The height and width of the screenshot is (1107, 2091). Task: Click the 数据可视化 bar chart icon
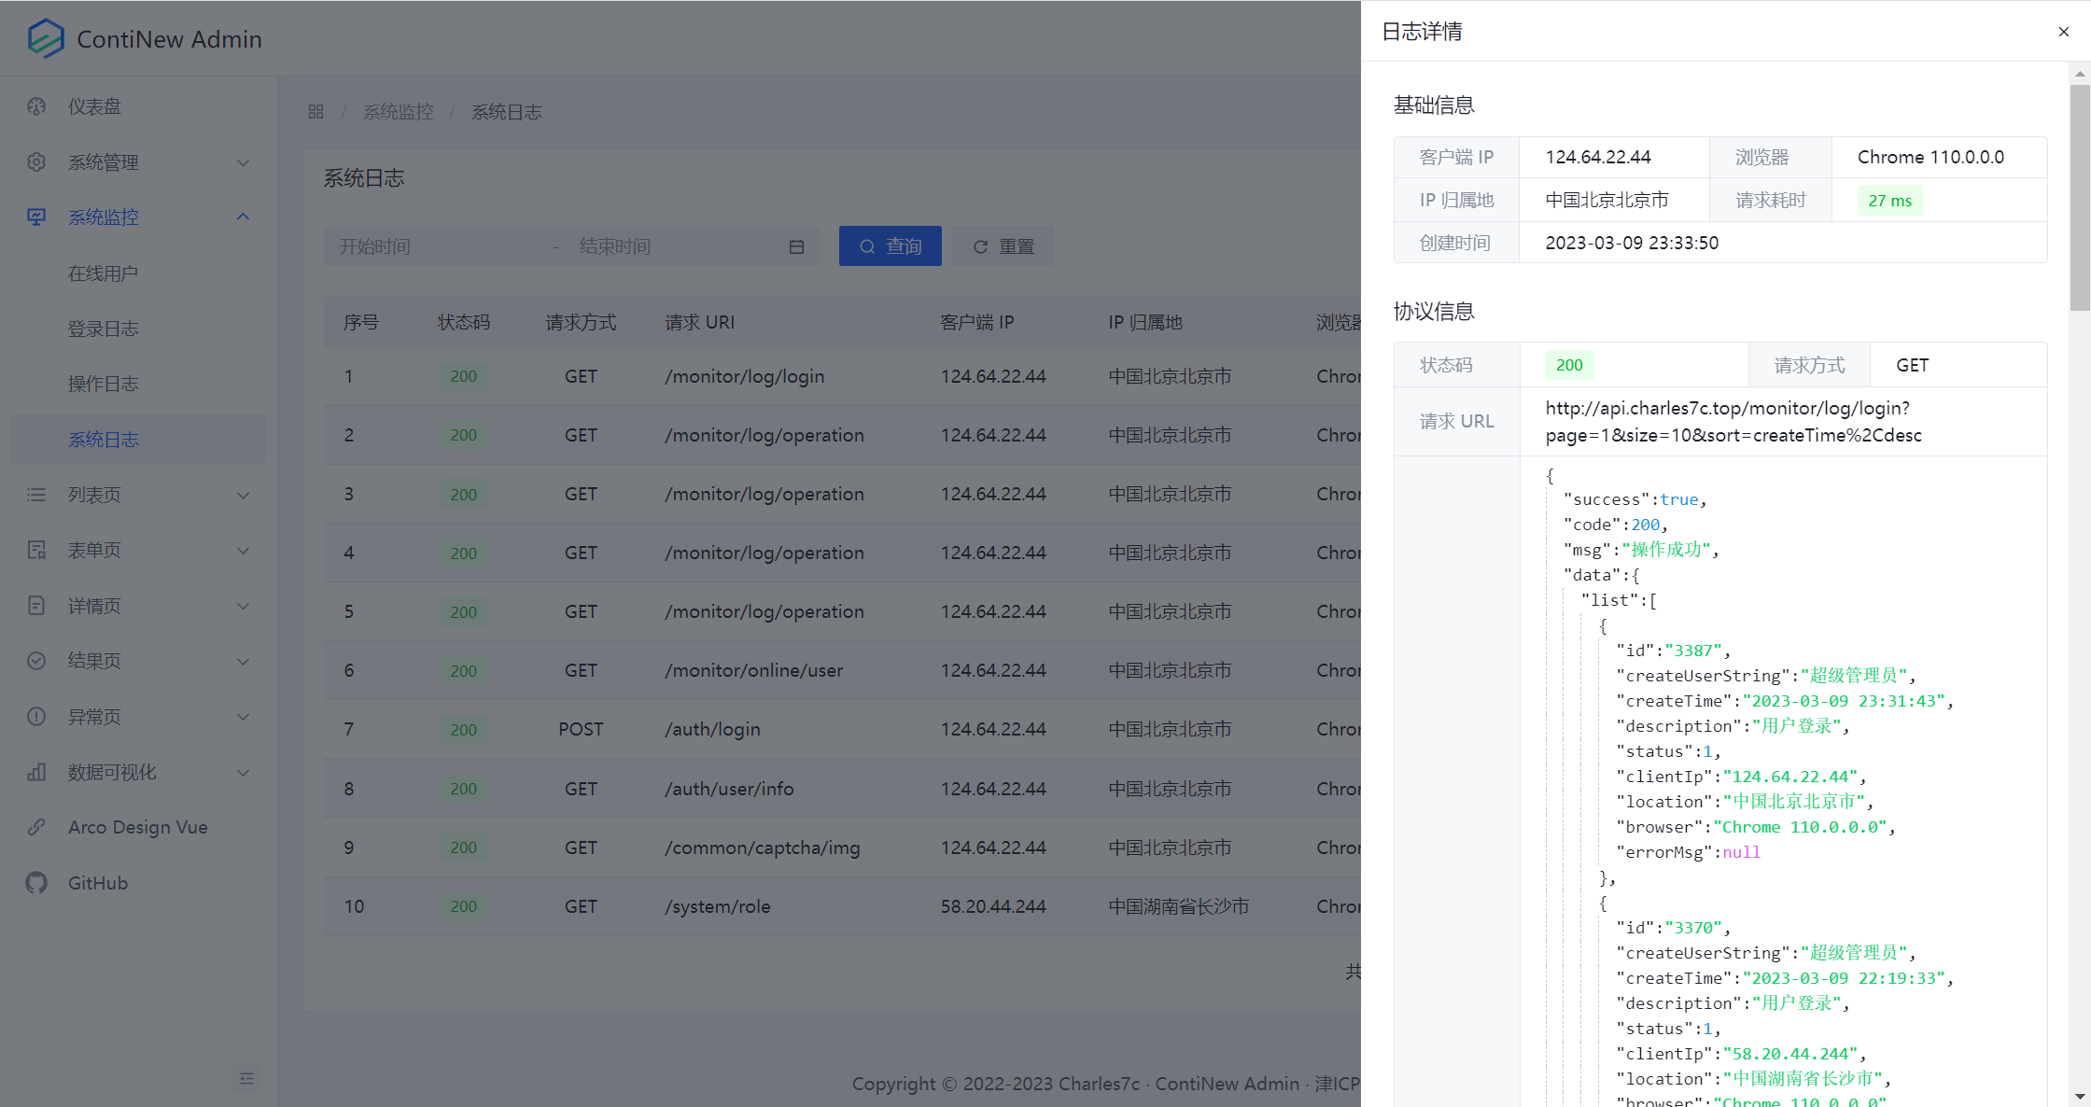[x=36, y=772]
